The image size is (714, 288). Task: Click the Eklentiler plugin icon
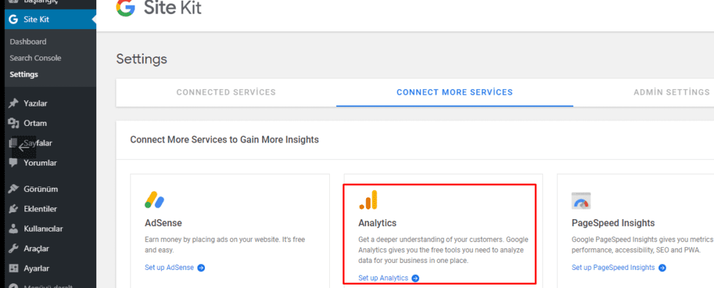(x=14, y=209)
